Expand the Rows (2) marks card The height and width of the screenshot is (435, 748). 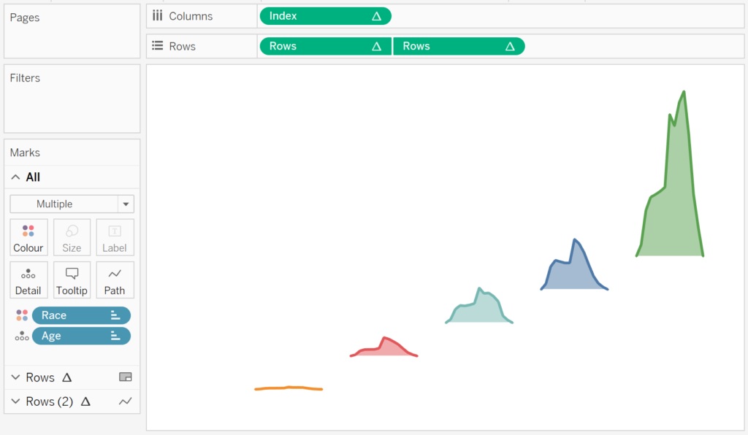[x=16, y=401]
